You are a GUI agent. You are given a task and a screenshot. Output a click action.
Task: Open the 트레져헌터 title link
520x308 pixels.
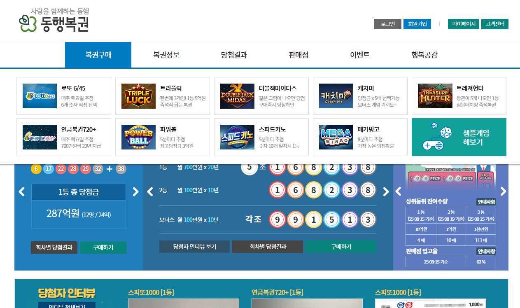470,88
